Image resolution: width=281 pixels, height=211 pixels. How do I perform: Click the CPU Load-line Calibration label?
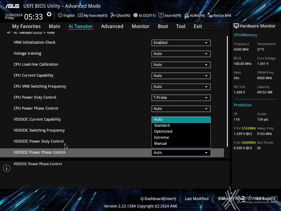[36, 64]
